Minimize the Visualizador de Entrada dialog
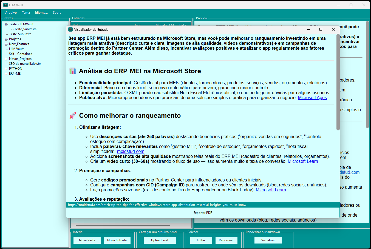 tap(308, 29)
